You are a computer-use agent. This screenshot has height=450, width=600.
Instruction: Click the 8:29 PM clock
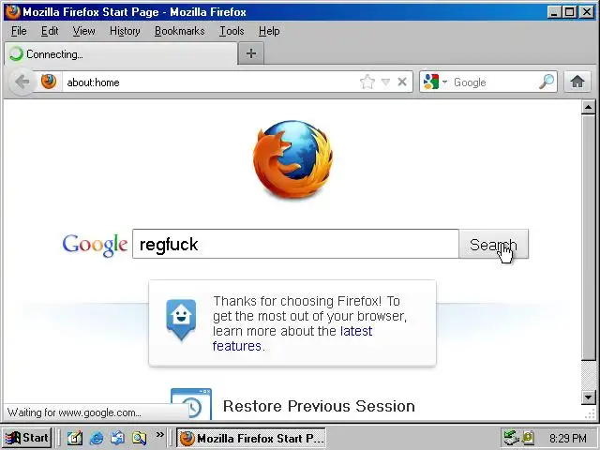[567, 438]
